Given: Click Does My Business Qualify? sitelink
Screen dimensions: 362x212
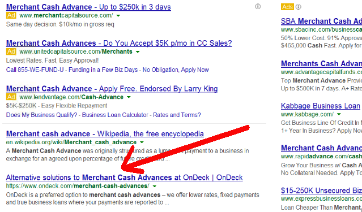Looking at the screenshot, I should coord(41,115).
